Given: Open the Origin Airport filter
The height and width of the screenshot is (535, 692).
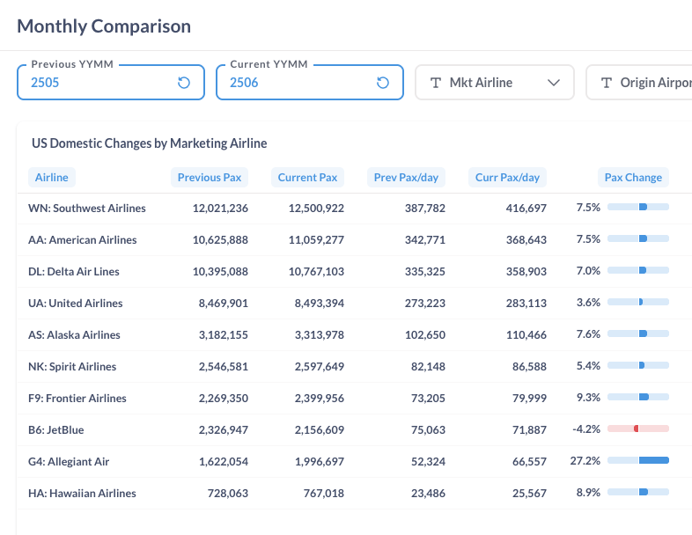Looking at the screenshot, I should point(639,83).
